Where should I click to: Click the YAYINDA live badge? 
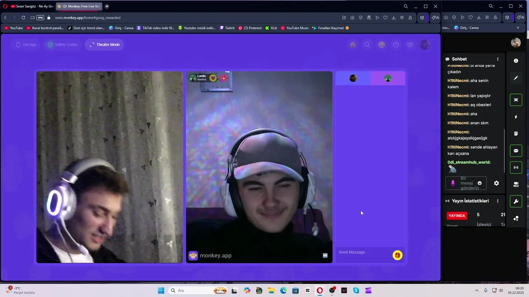(457, 215)
